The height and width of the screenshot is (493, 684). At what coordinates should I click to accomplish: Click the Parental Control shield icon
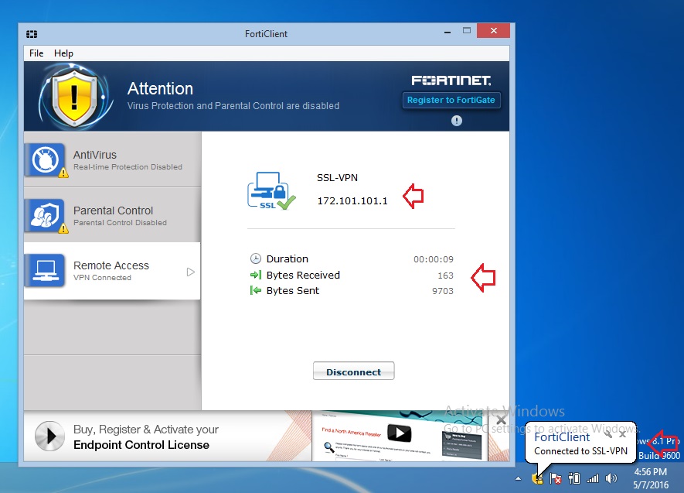(x=46, y=215)
